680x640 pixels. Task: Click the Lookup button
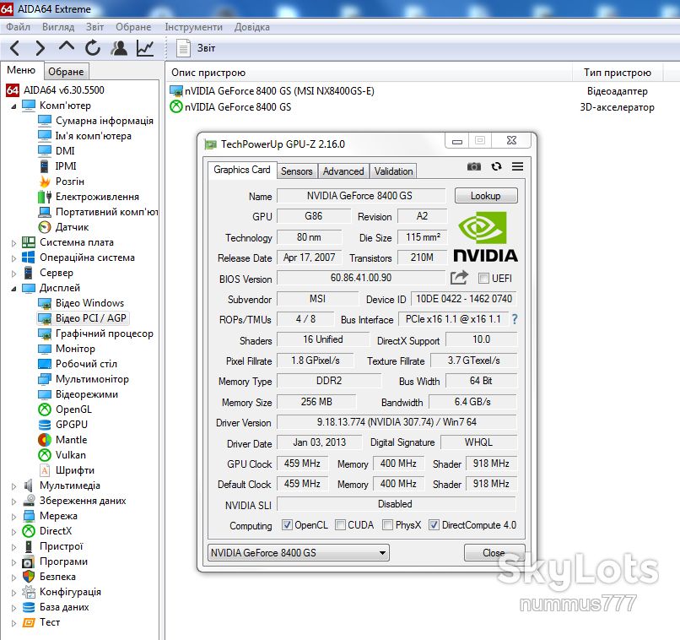(x=486, y=196)
